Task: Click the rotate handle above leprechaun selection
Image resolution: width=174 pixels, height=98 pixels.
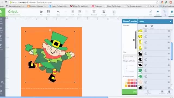Action: (50, 30)
